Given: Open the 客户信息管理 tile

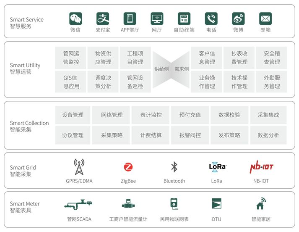Looking at the screenshot, I should click(207, 58).
